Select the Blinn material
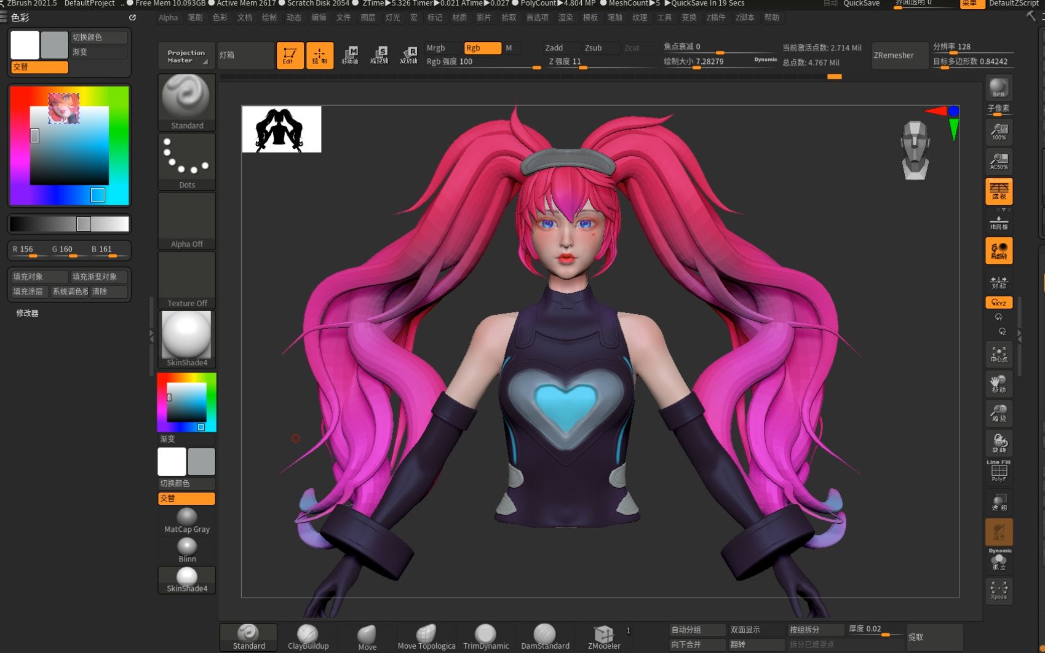 click(186, 550)
